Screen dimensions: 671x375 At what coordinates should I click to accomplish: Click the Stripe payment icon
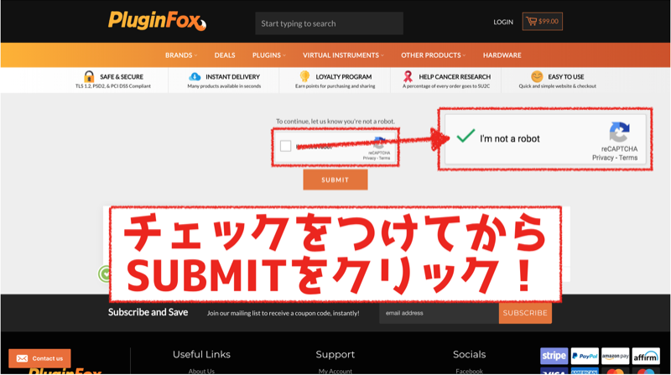coord(554,356)
